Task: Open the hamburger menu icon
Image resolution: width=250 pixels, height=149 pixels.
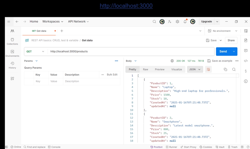Action: pos(9,22)
